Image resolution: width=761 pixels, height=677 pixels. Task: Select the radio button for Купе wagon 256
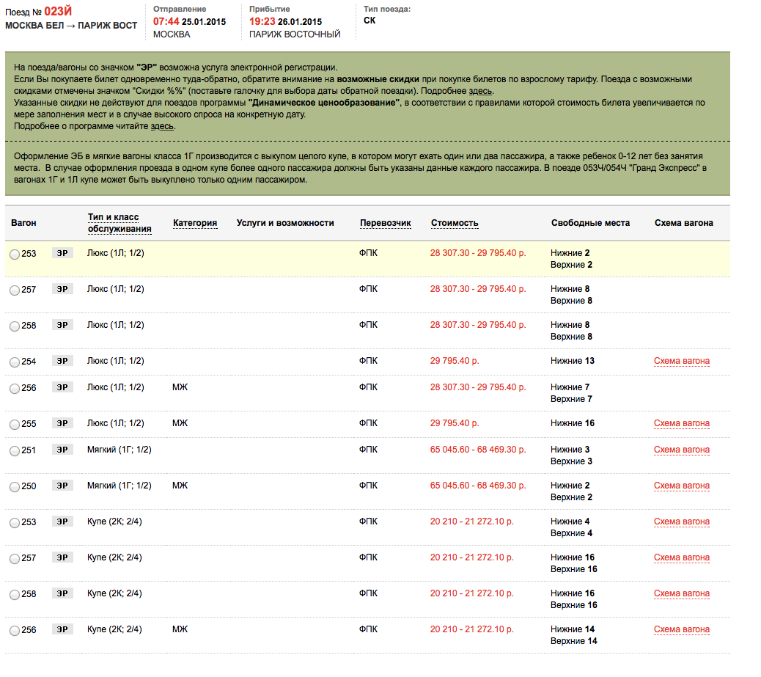click(15, 631)
